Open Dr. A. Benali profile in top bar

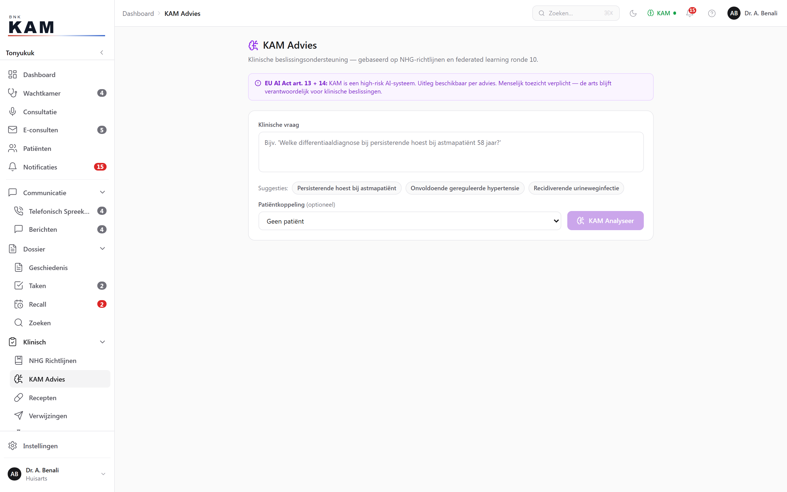tap(752, 13)
